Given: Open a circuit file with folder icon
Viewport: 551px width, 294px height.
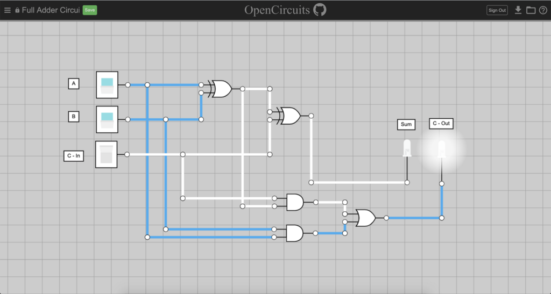Looking at the screenshot, I should point(531,10).
